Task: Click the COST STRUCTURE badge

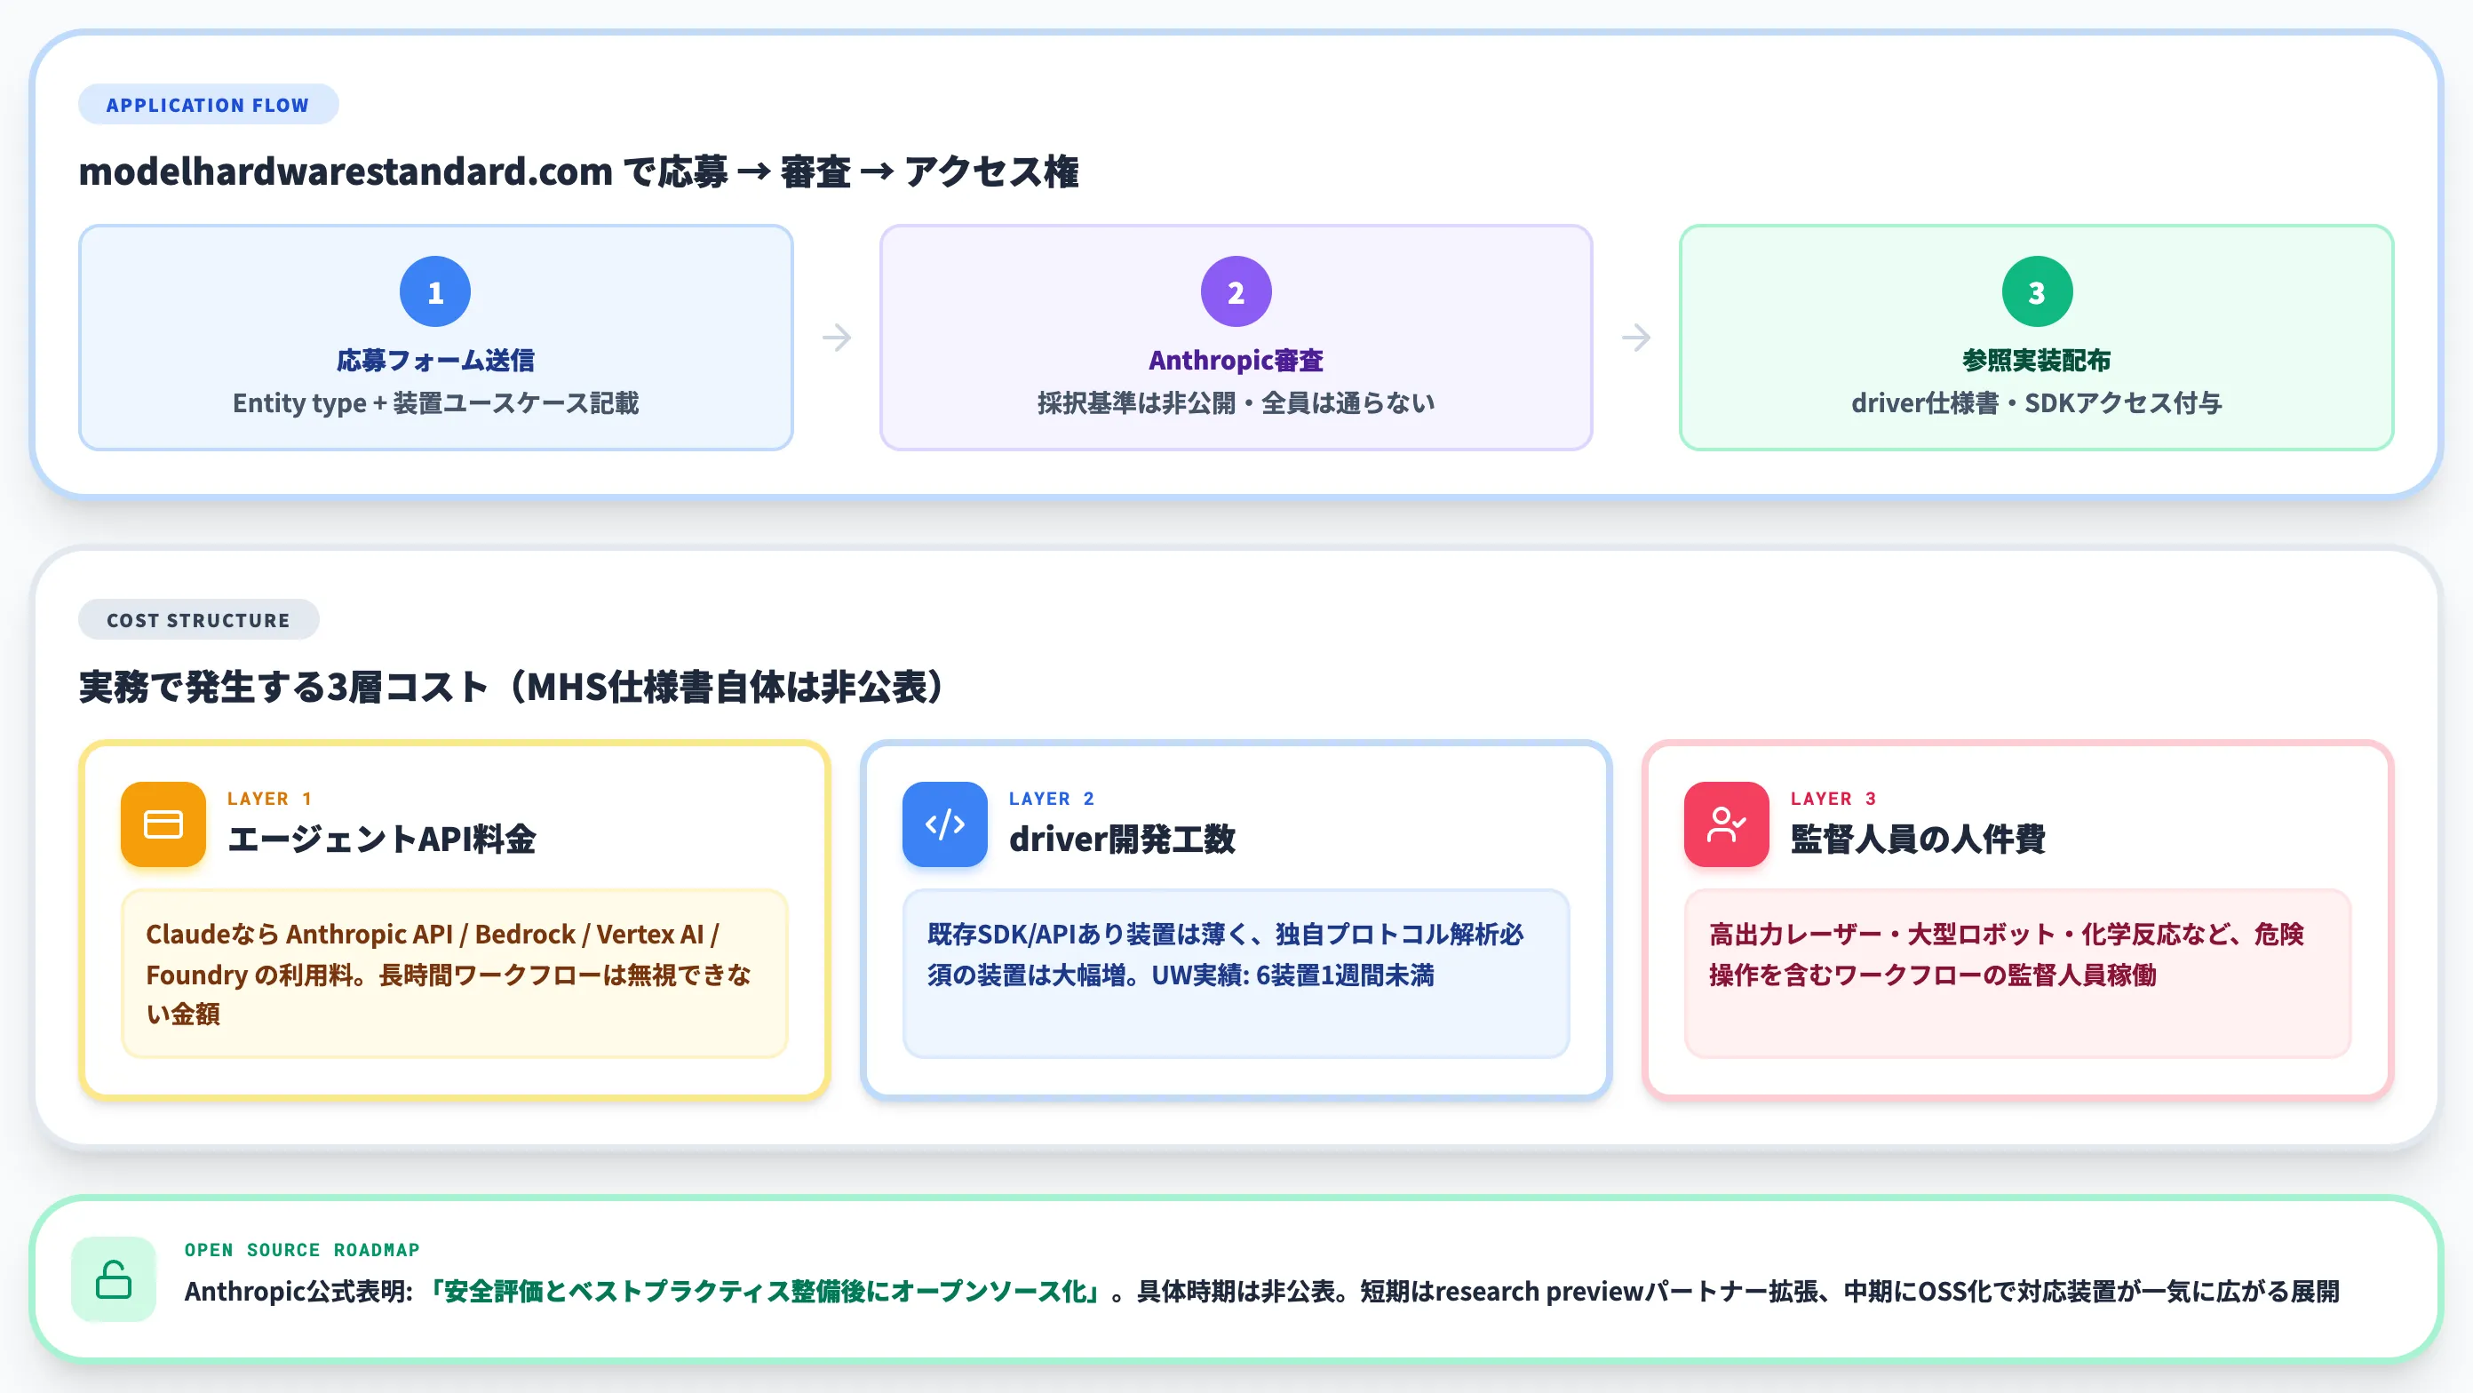Action: (199, 620)
